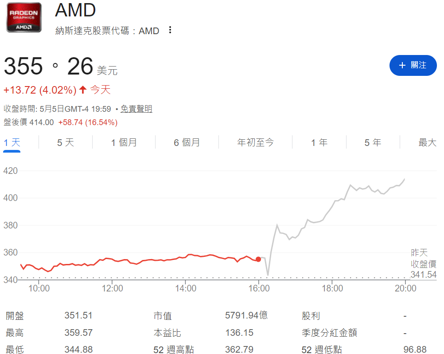Click the 收盤時間 5月5日 timestamp text
The height and width of the screenshot is (354, 444).
57,109
